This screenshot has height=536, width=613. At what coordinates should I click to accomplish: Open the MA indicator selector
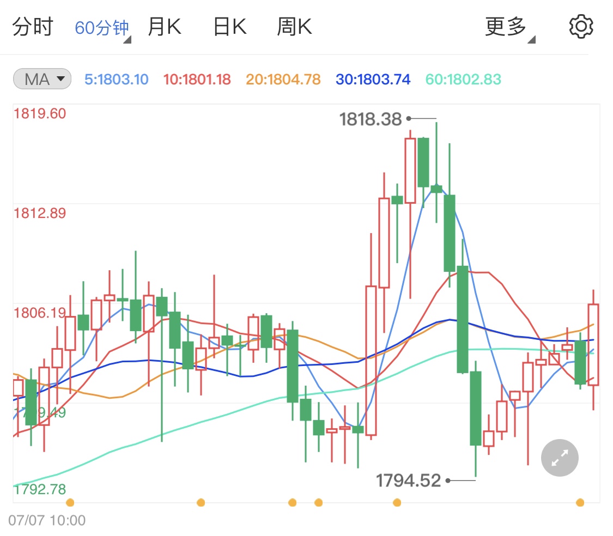[x=42, y=79]
